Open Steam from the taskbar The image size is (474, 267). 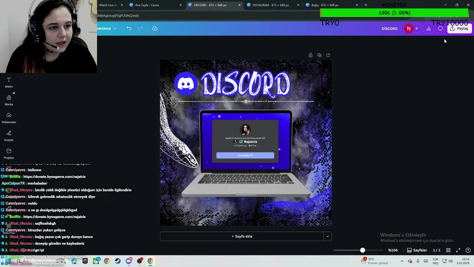pos(118,261)
